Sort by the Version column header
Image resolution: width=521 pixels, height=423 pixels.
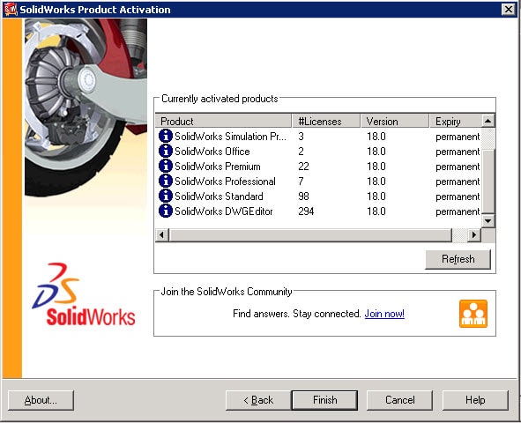(395, 122)
